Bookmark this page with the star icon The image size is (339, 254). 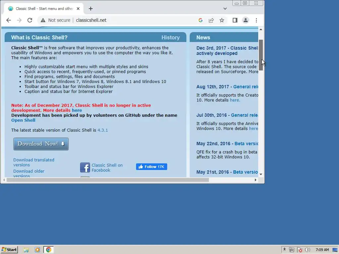pos(221,20)
